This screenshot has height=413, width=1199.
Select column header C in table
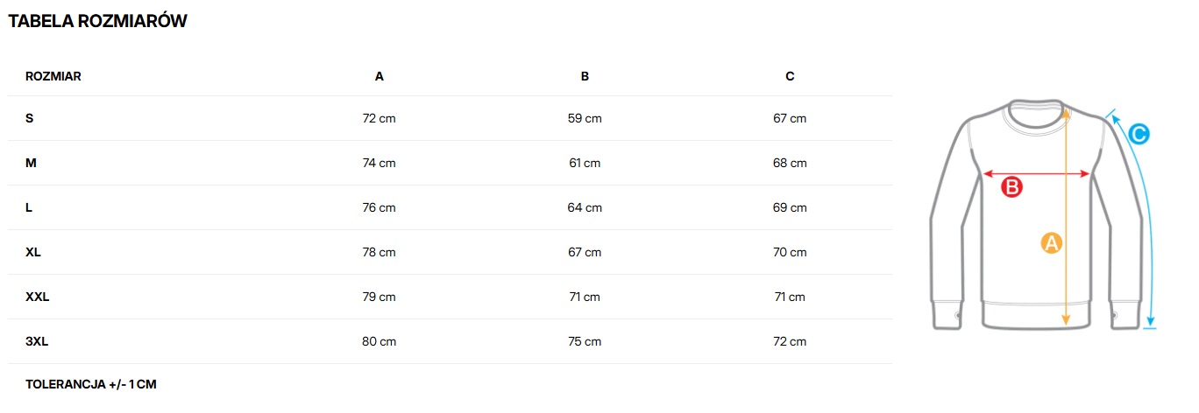tap(790, 76)
